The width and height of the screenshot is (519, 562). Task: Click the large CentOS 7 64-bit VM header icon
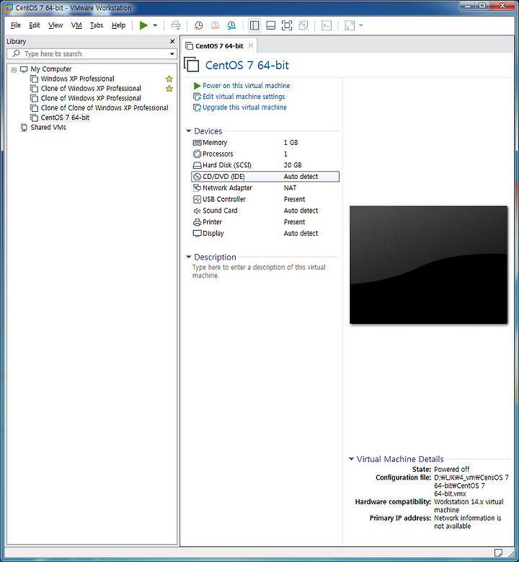192,65
